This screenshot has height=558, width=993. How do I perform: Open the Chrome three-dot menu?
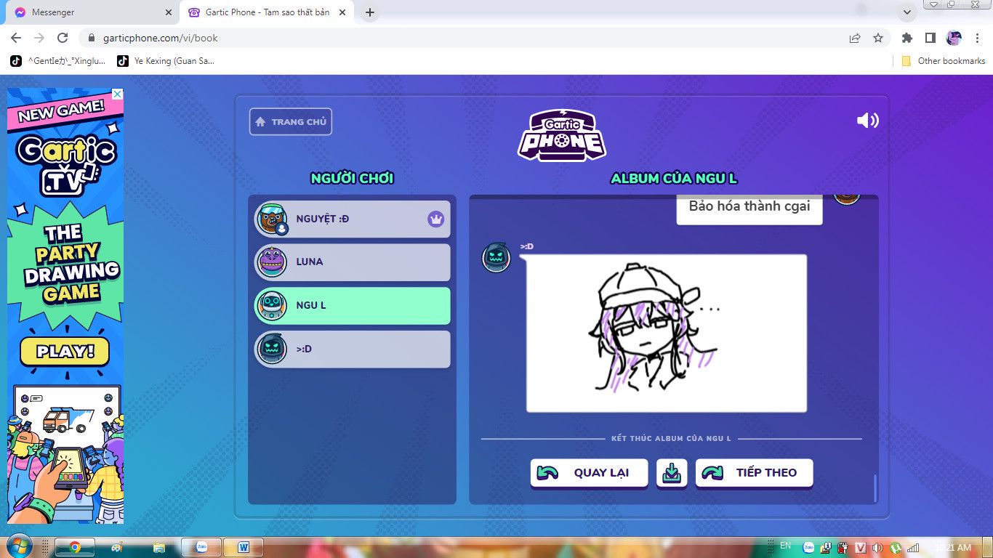click(x=977, y=38)
